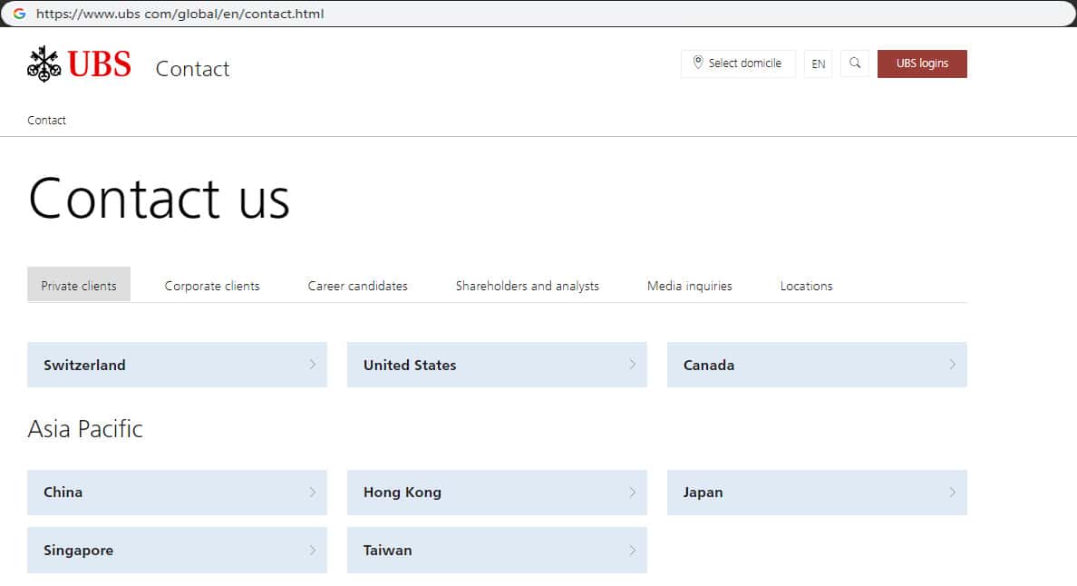Switch to the Corporate clients tab

click(x=212, y=286)
